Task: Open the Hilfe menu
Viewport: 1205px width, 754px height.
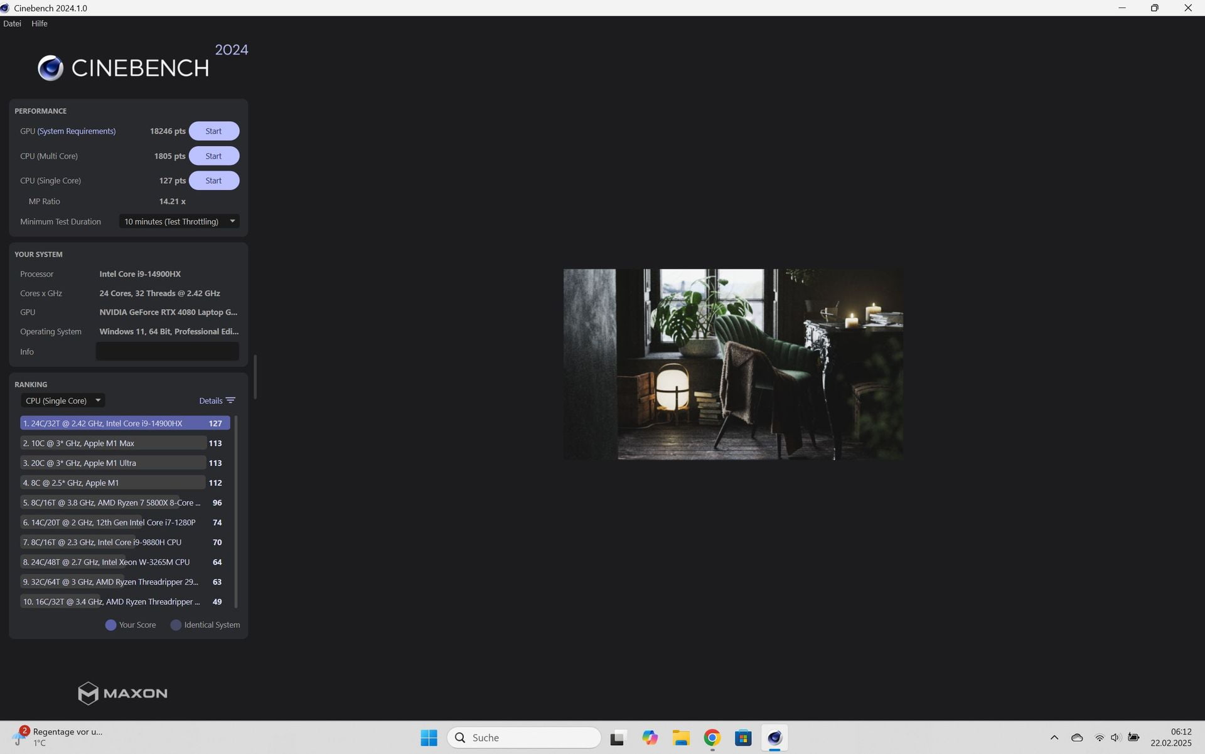Action: pos(40,23)
